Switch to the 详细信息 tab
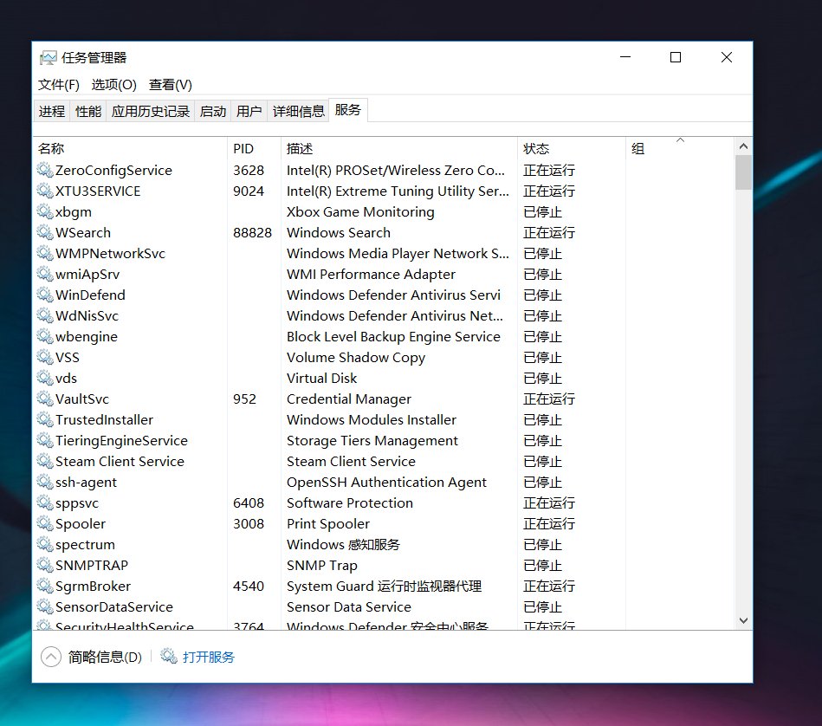822x726 pixels. [298, 111]
